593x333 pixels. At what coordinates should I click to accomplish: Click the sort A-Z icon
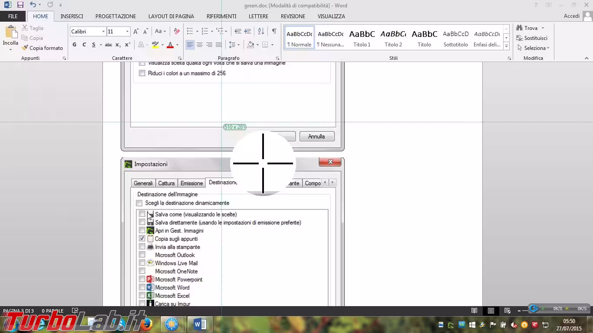coord(261,31)
